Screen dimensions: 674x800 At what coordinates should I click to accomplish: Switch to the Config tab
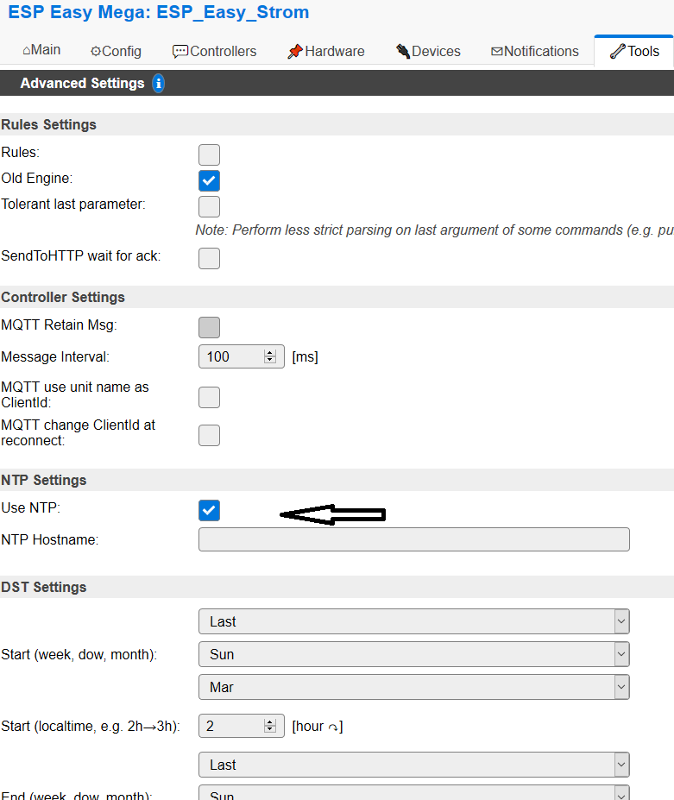[116, 52]
